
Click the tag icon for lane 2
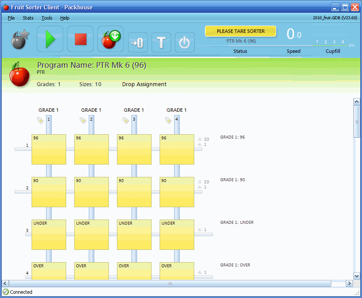click(83, 120)
